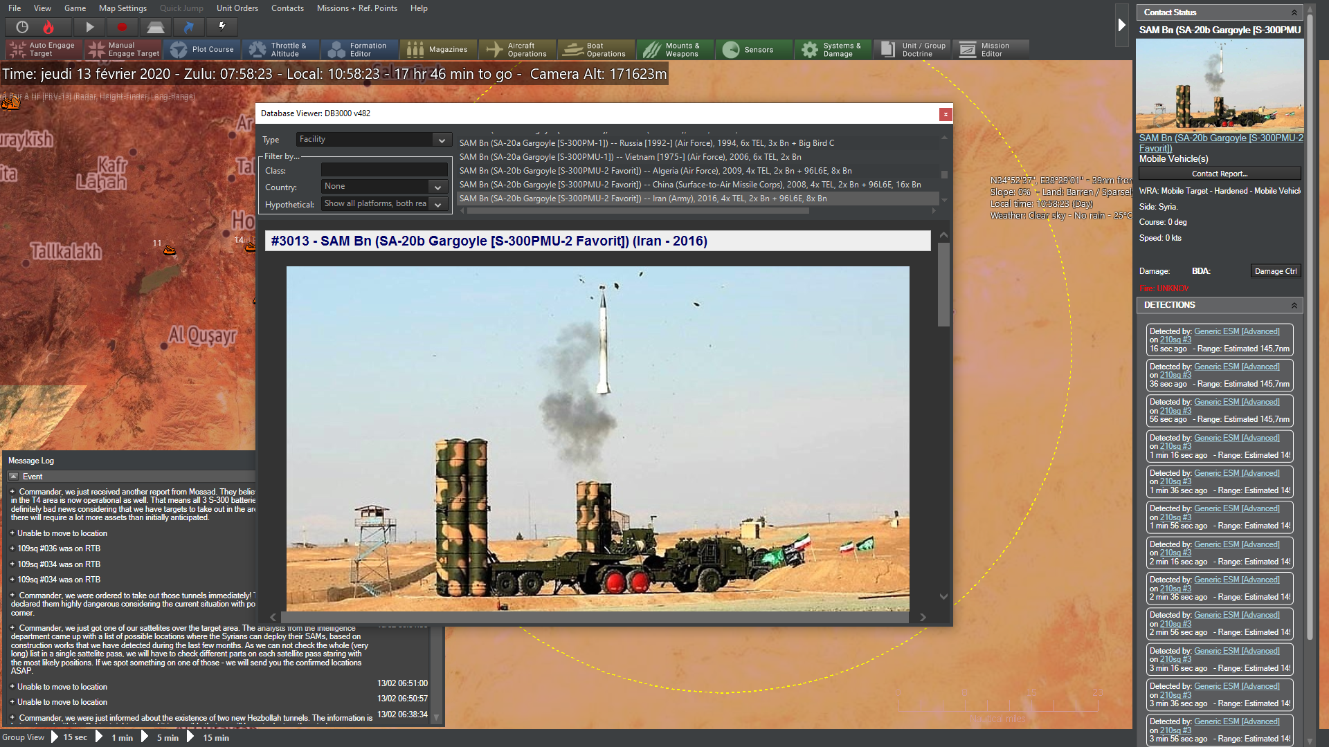Click the contact thumbnail image in sidebar
This screenshot has width=1329, height=747.
click(1220, 85)
